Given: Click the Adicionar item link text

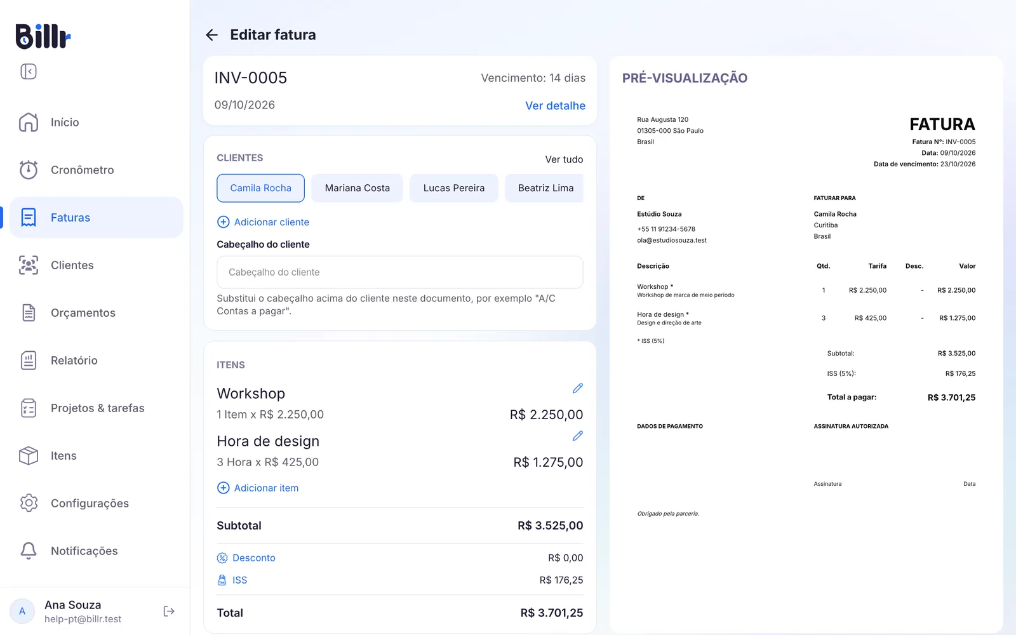Looking at the screenshot, I should (266, 488).
